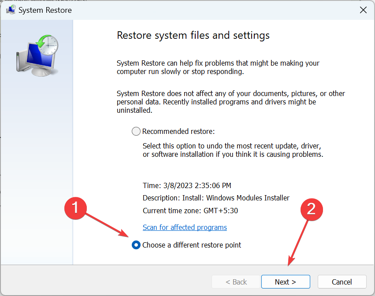Click the System Restore window title text
The width and height of the screenshot is (375, 296).
(45, 10)
